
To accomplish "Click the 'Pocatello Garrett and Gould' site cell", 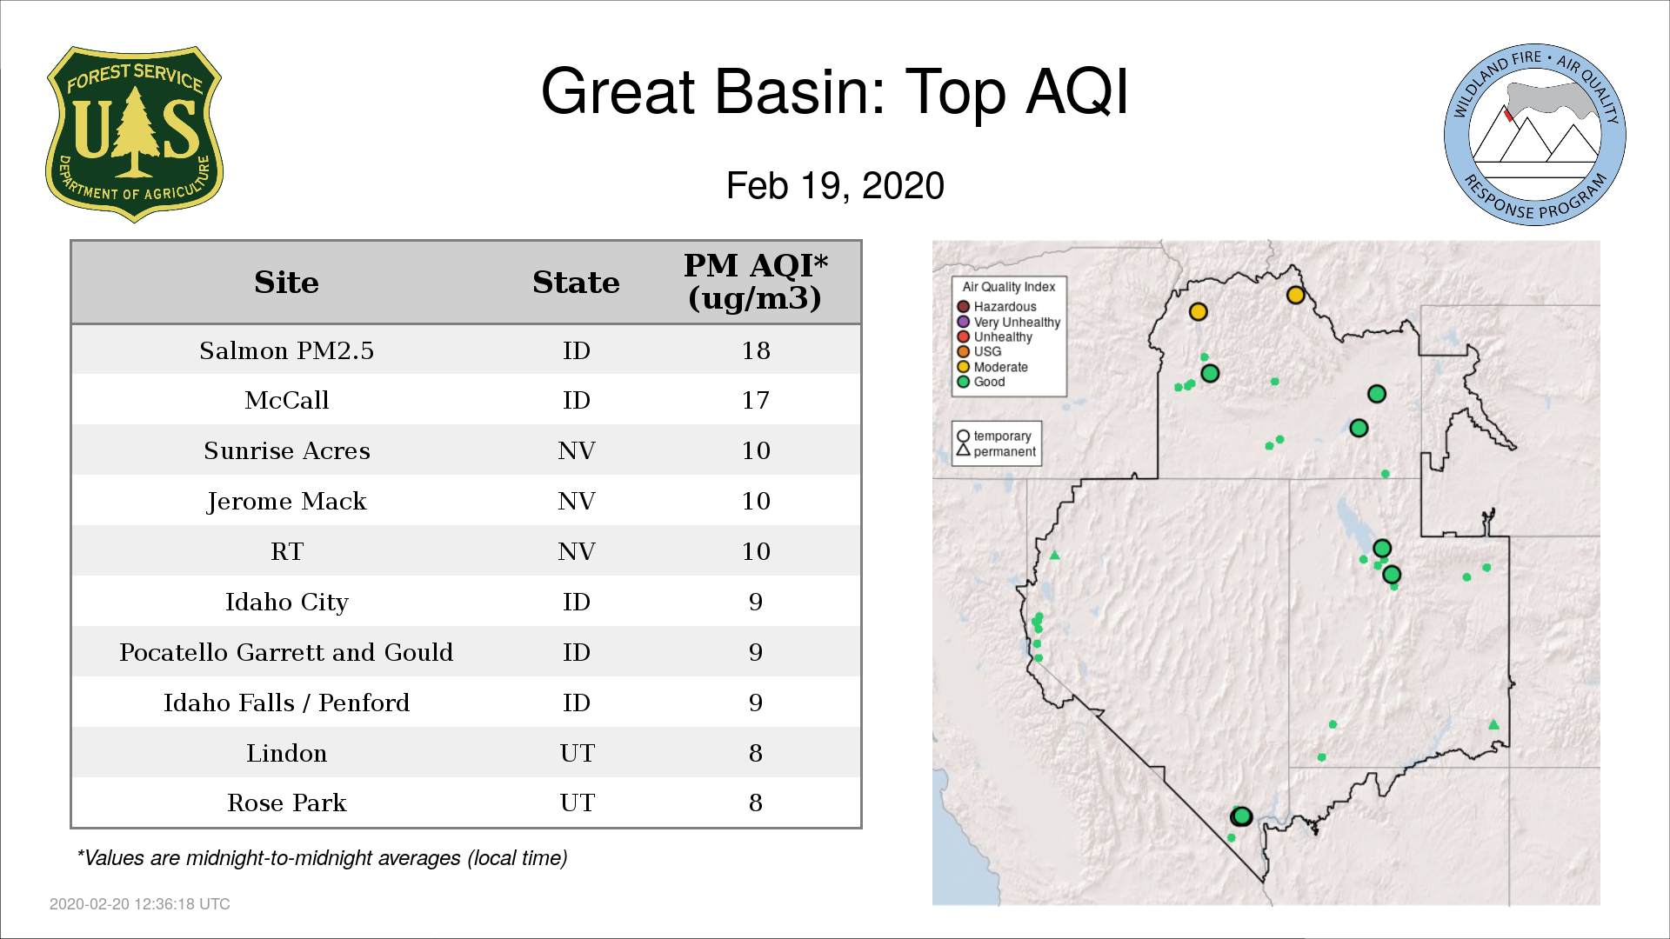I will [x=286, y=652].
